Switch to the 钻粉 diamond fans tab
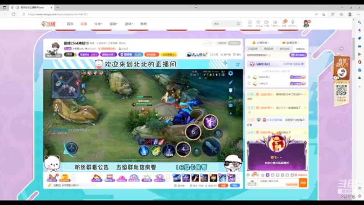The height and width of the screenshot is (205, 364). (x=300, y=49)
